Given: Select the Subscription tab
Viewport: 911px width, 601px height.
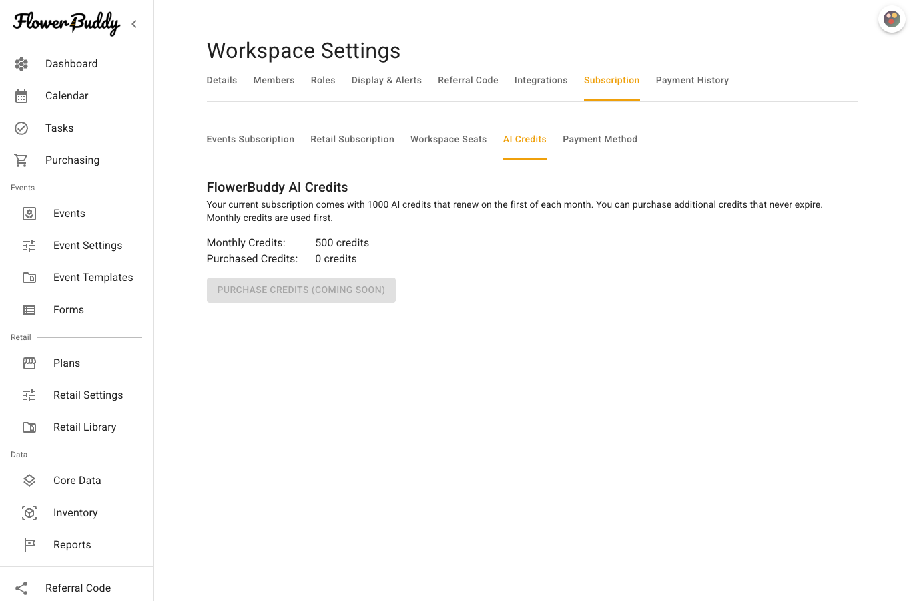Looking at the screenshot, I should (x=611, y=81).
